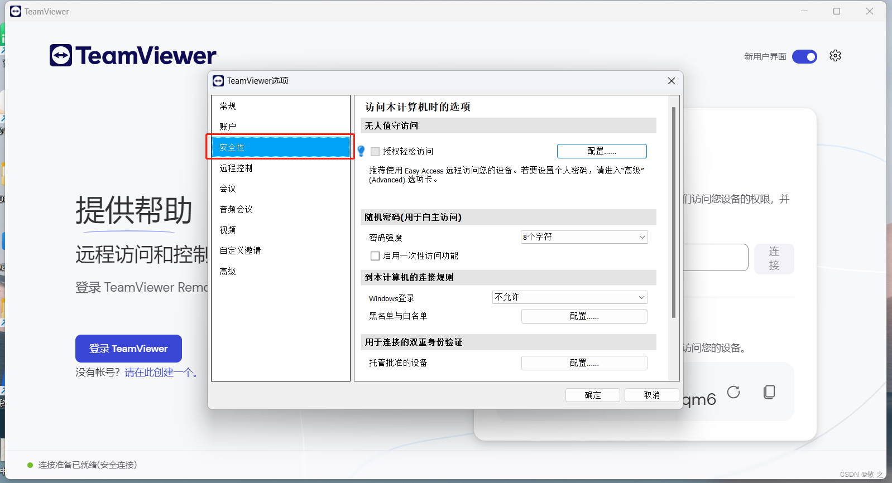Image resolution: width=892 pixels, height=483 pixels.
Task: Select 安全性 in the options sidebar
Action: click(x=280, y=147)
